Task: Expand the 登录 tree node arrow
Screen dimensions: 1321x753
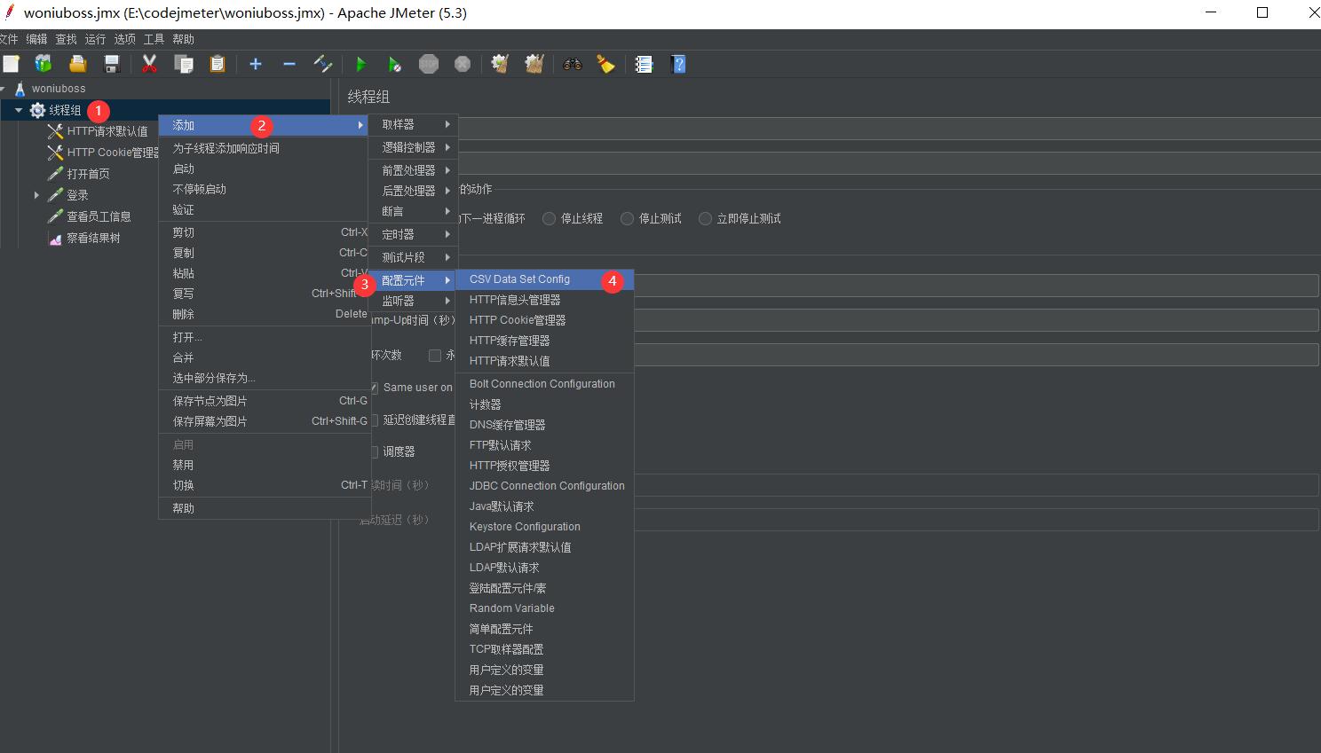Action: 36,195
